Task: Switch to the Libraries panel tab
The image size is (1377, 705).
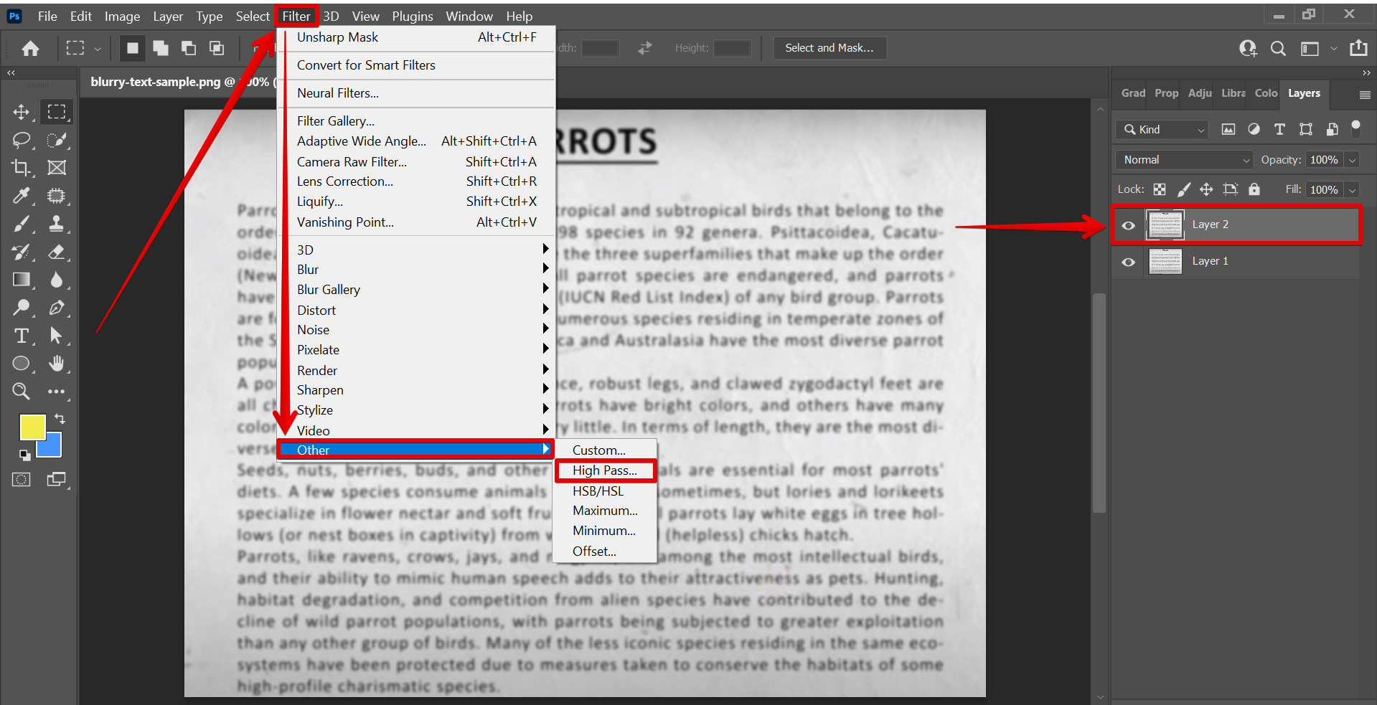Action: [x=1233, y=93]
